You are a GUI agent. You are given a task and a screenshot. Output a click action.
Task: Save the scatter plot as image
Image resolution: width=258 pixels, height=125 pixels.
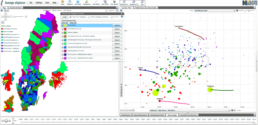click(133, 110)
